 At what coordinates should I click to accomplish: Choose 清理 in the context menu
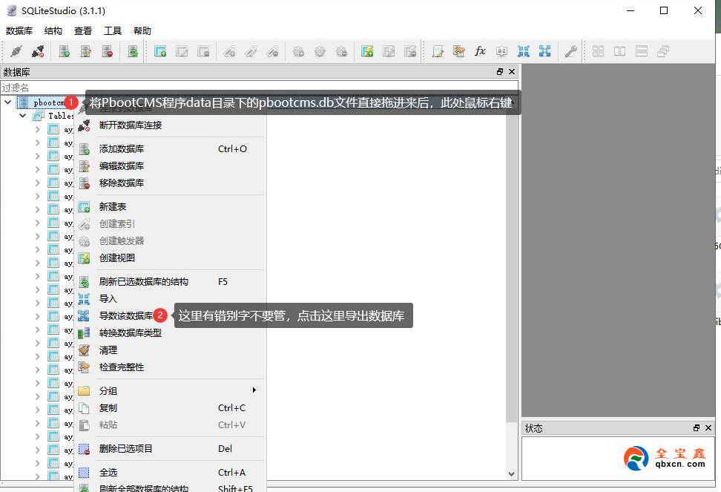click(170, 350)
